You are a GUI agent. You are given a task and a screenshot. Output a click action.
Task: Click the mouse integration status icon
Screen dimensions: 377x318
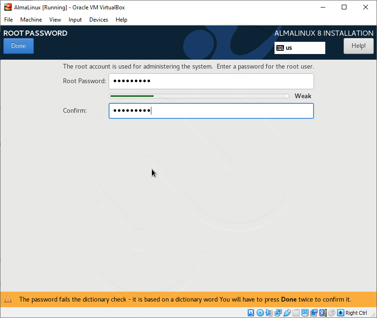pos(332,312)
